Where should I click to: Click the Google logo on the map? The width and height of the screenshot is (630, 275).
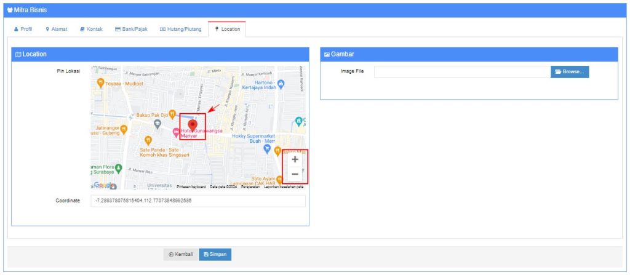pos(103,185)
